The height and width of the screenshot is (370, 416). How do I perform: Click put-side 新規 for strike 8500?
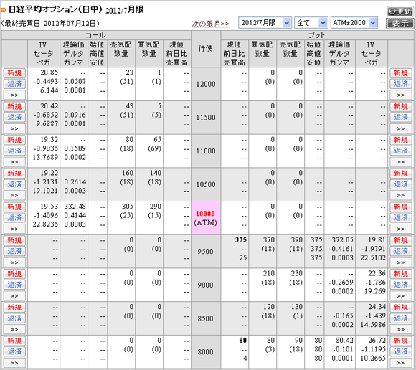401,308
